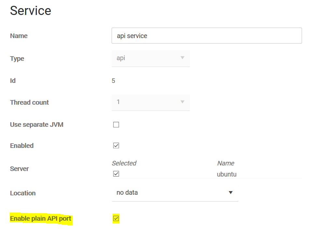The width and height of the screenshot is (316, 235).
Task: Click the highlighted Enable plain API port label
Action: click(41, 219)
